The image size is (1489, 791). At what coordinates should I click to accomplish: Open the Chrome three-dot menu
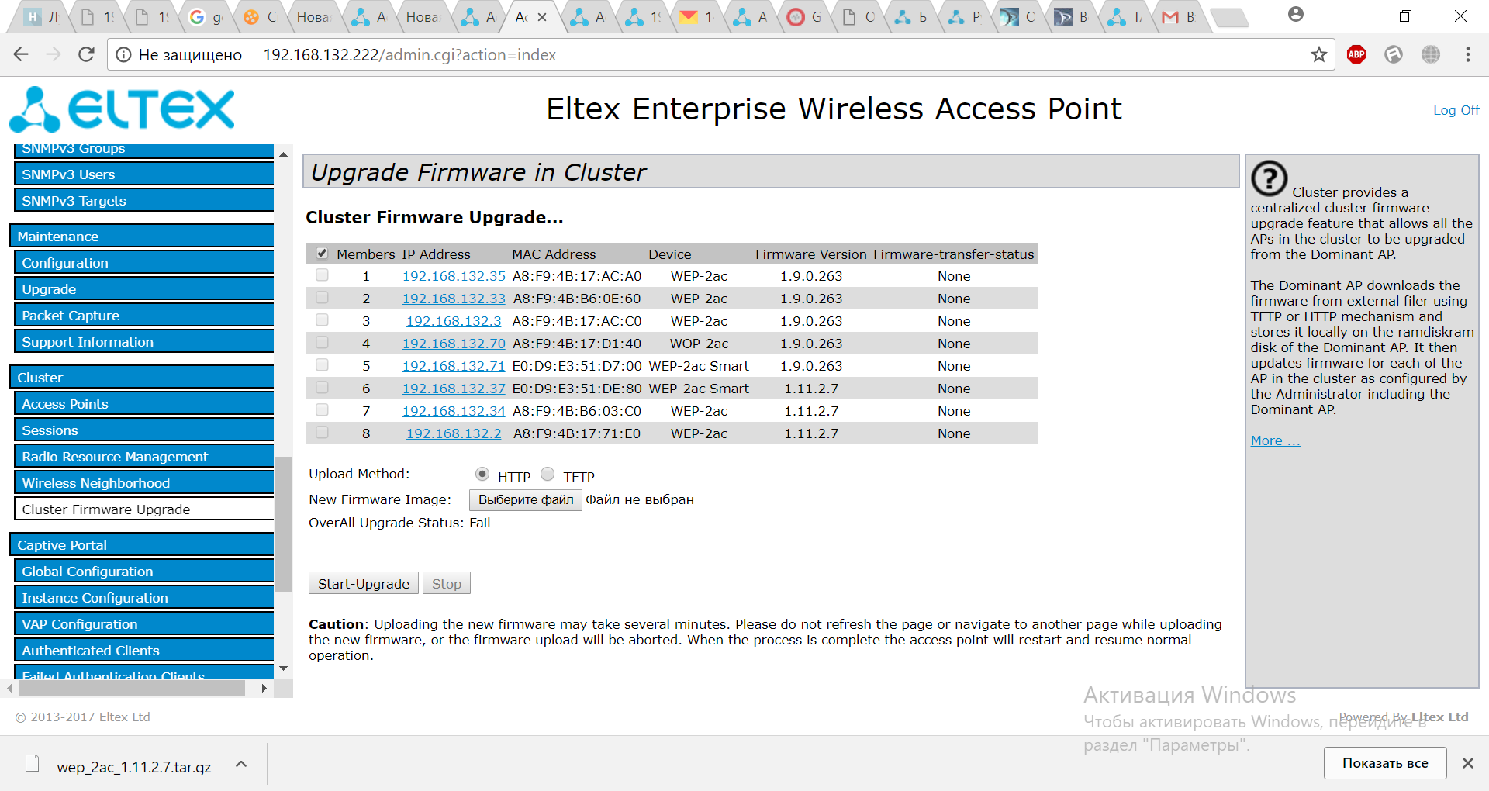tap(1467, 54)
